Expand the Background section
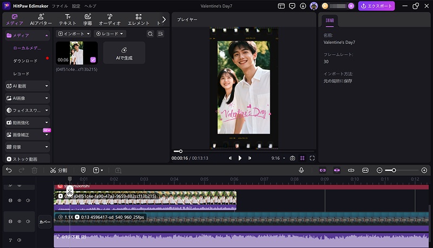433x248 pixels. (28, 147)
